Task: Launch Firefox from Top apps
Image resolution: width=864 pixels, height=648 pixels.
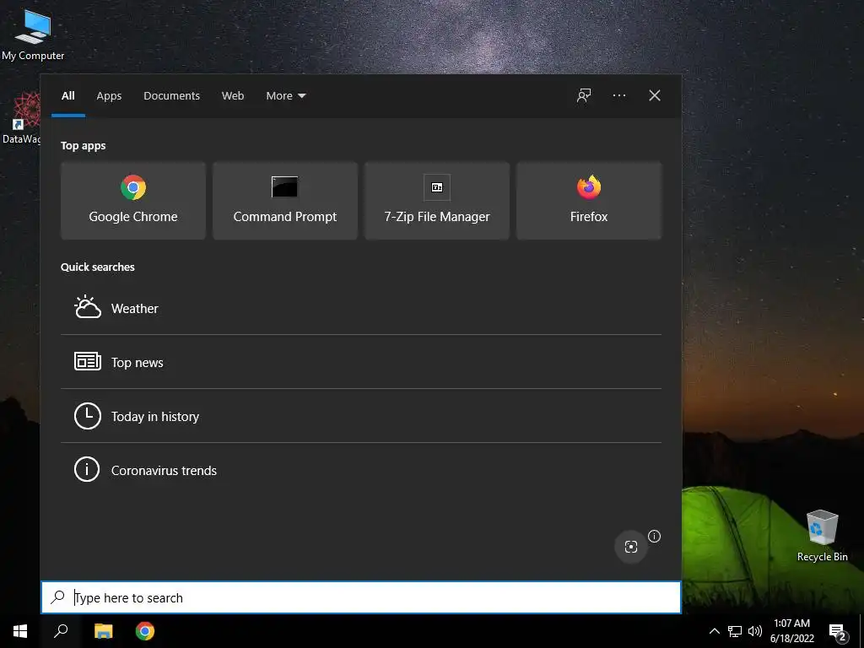Action: click(x=589, y=201)
